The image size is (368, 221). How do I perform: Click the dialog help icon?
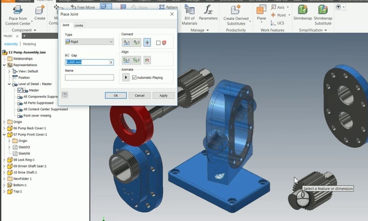tap(65, 95)
